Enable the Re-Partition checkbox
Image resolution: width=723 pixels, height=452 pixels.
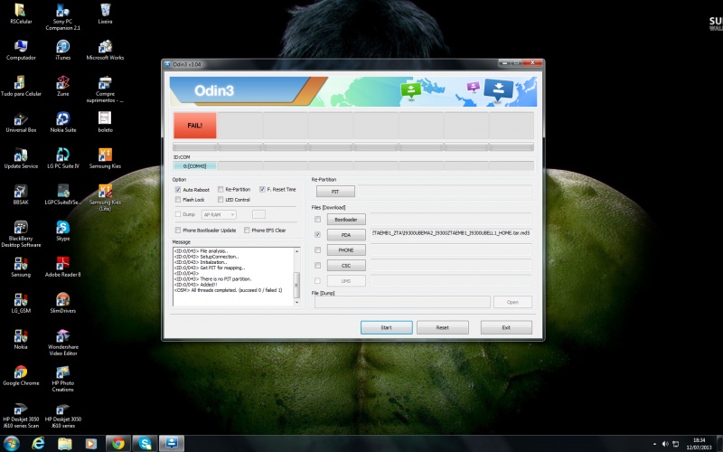221,190
